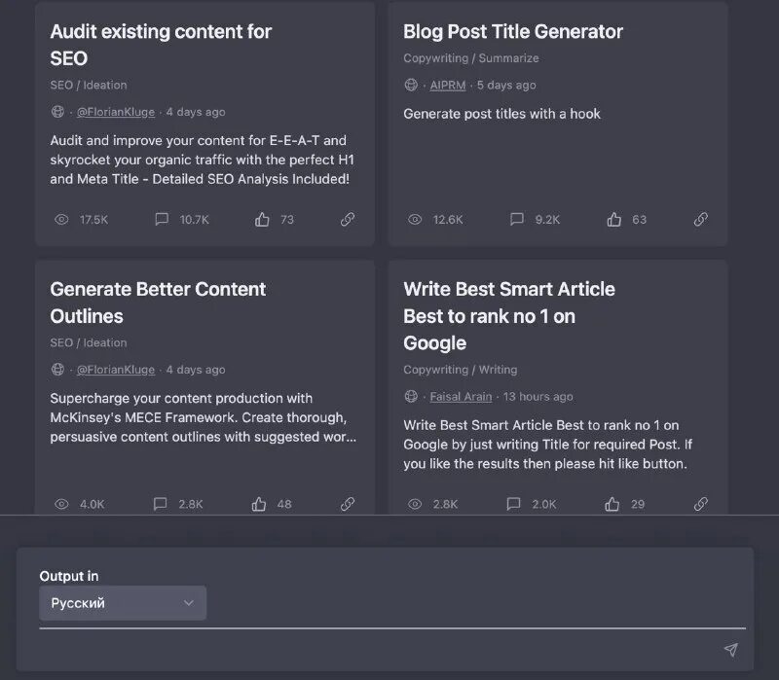Click the globe icon beside Faisal Arain
Screen dimensions: 779x680
click(x=410, y=396)
